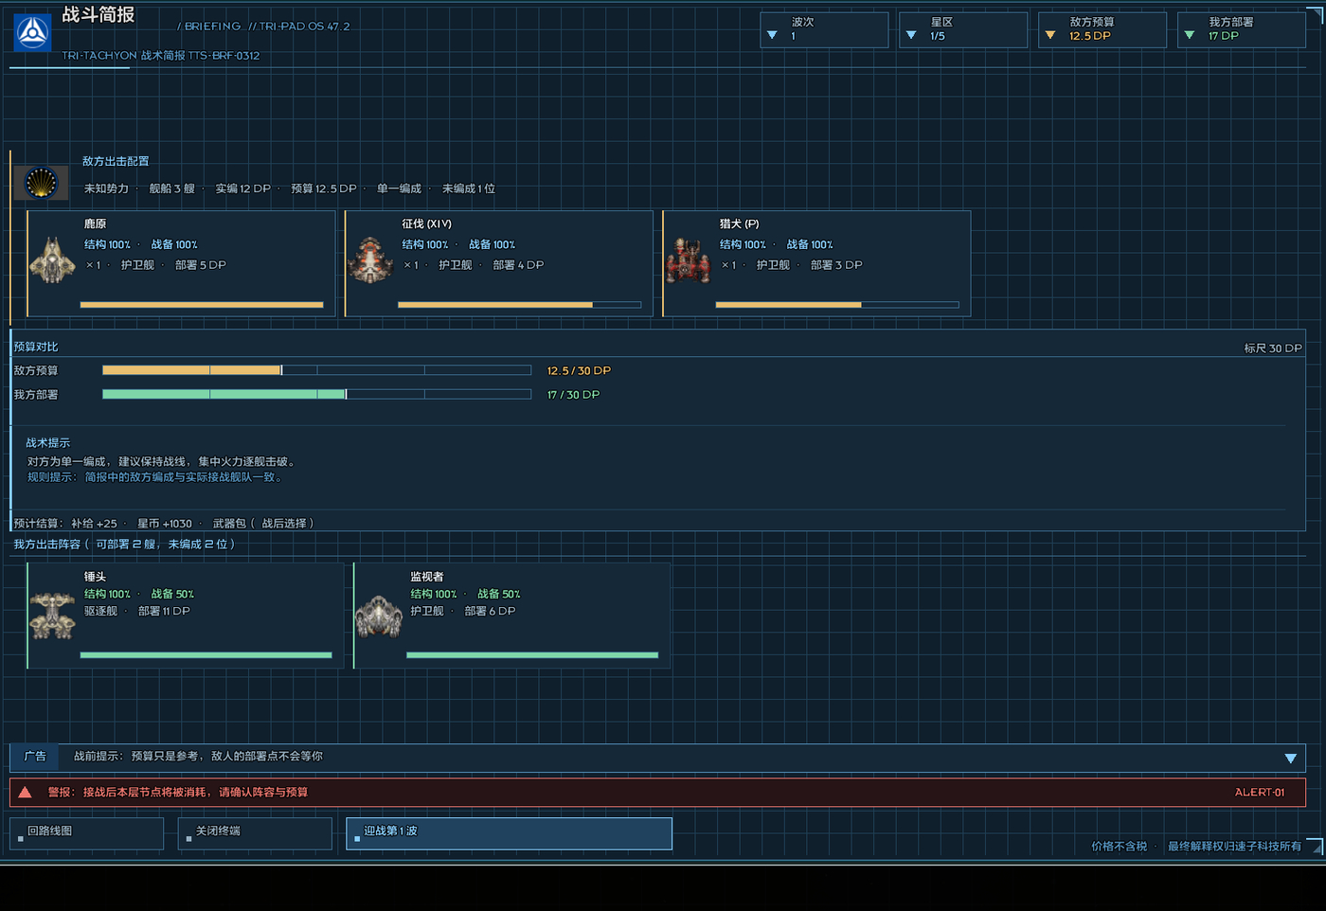
Task: Open the 敌方预算 dropdown arrow
Action: (1050, 36)
